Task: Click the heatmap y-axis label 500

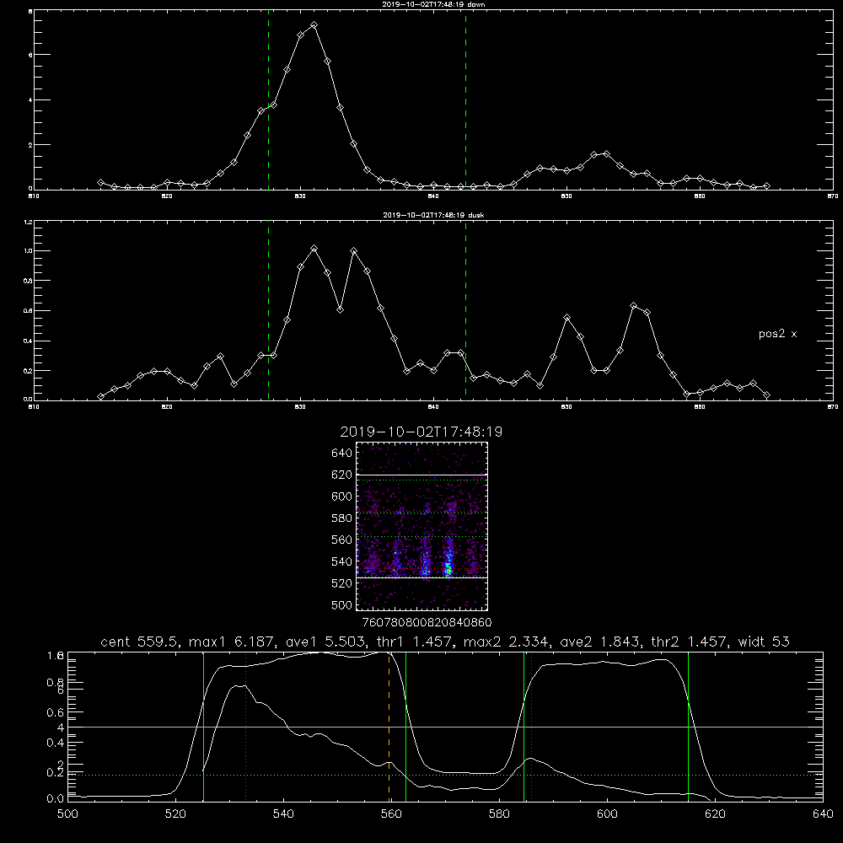Action: pyautogui.click(x=342, y=604)
